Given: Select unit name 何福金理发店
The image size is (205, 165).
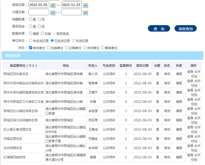Looking at the screenshot, I should [13, 139].
